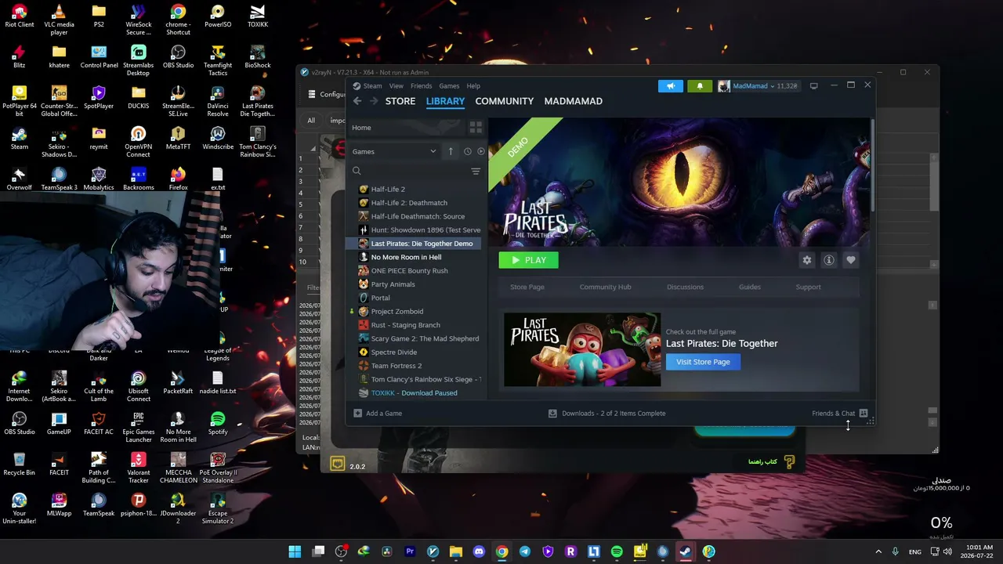This screenshot has width=1003, height=564.
Task: Switch Steam to Big Picture mode
Action: point(813,86)
